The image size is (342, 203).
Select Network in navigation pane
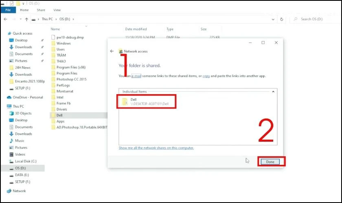[x=16, y=191]
